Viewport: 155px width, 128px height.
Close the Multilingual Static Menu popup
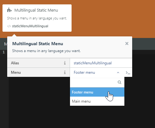(x=127, y=44)
